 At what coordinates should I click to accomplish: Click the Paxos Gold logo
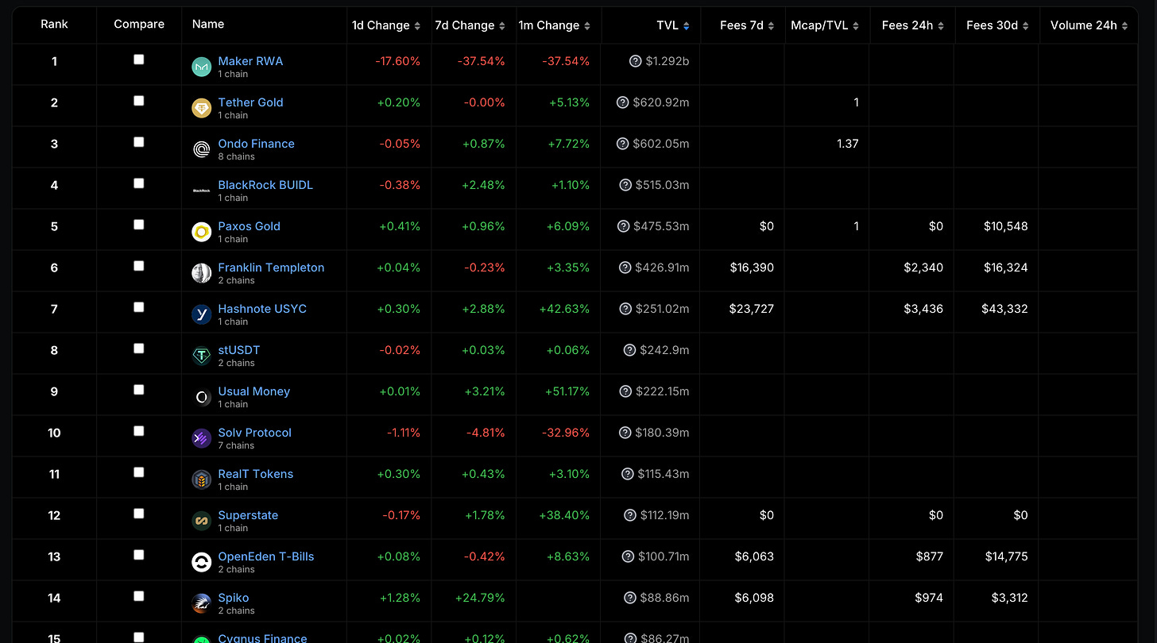tap(202, 233)
